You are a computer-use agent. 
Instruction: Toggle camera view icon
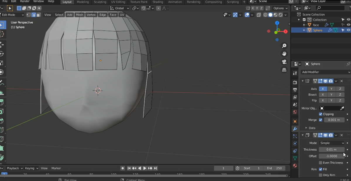coord(284,62)
